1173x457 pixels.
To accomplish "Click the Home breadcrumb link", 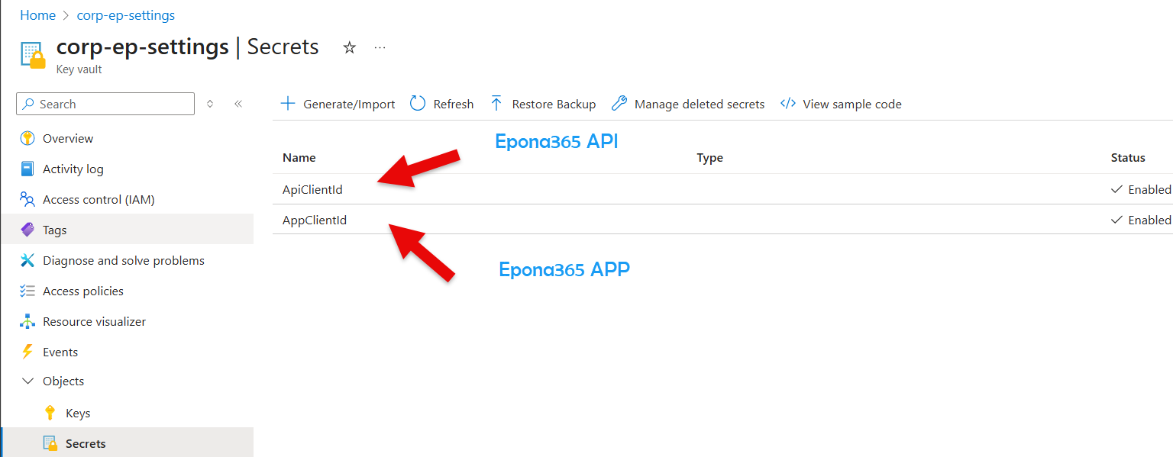I will [37, 15].
